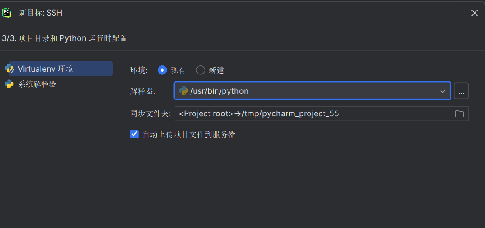485x228 pixels.
Task: Select the Virtualenv 环境 entry text
Action: (x=45, y=69)
